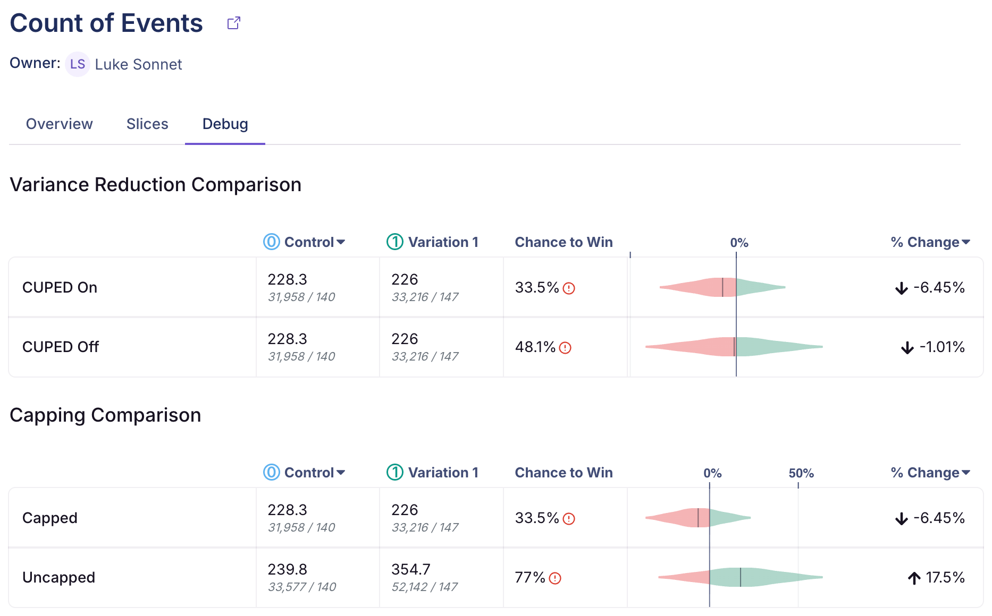The height and width of the screenshot is (616, 992).
Task: Click the Count of Events title
Action: coord(106,23)
